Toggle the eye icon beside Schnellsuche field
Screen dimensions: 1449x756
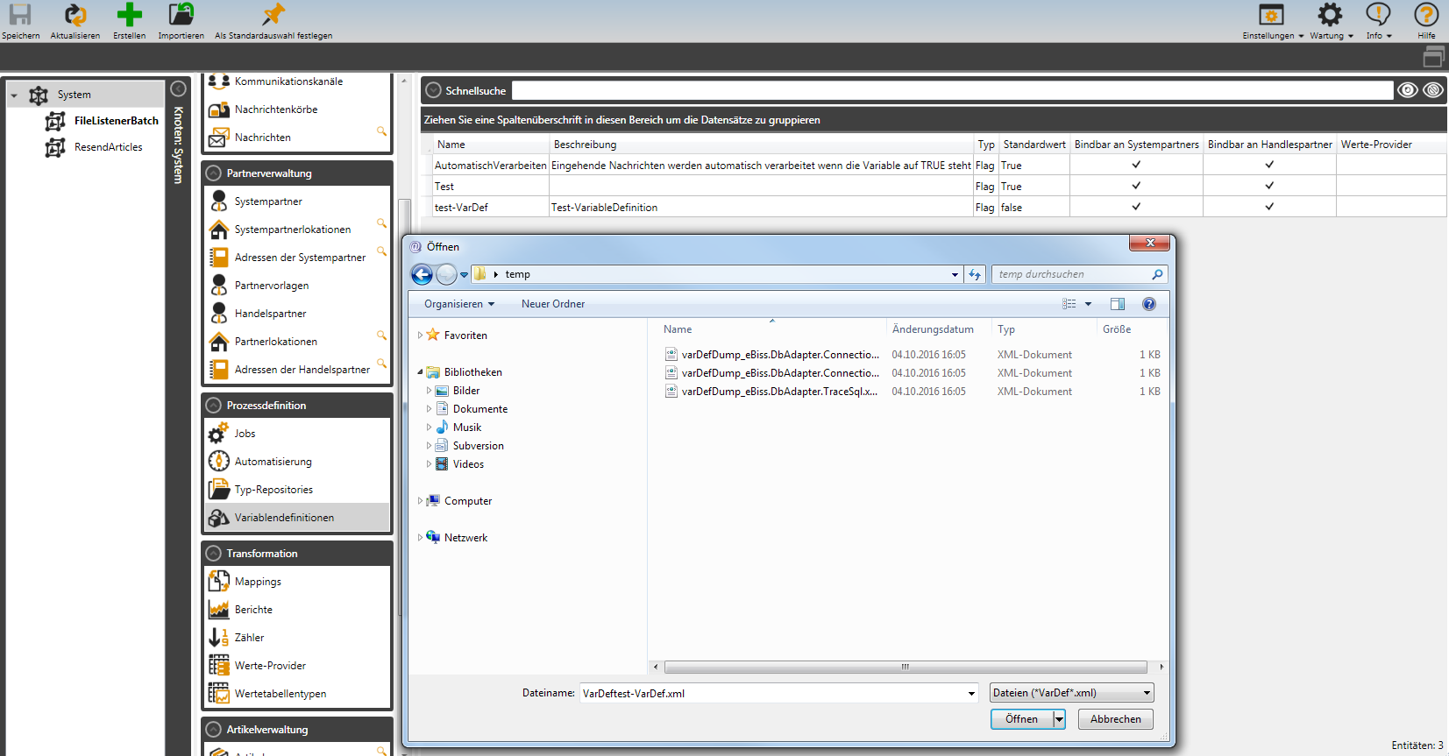1408,90
